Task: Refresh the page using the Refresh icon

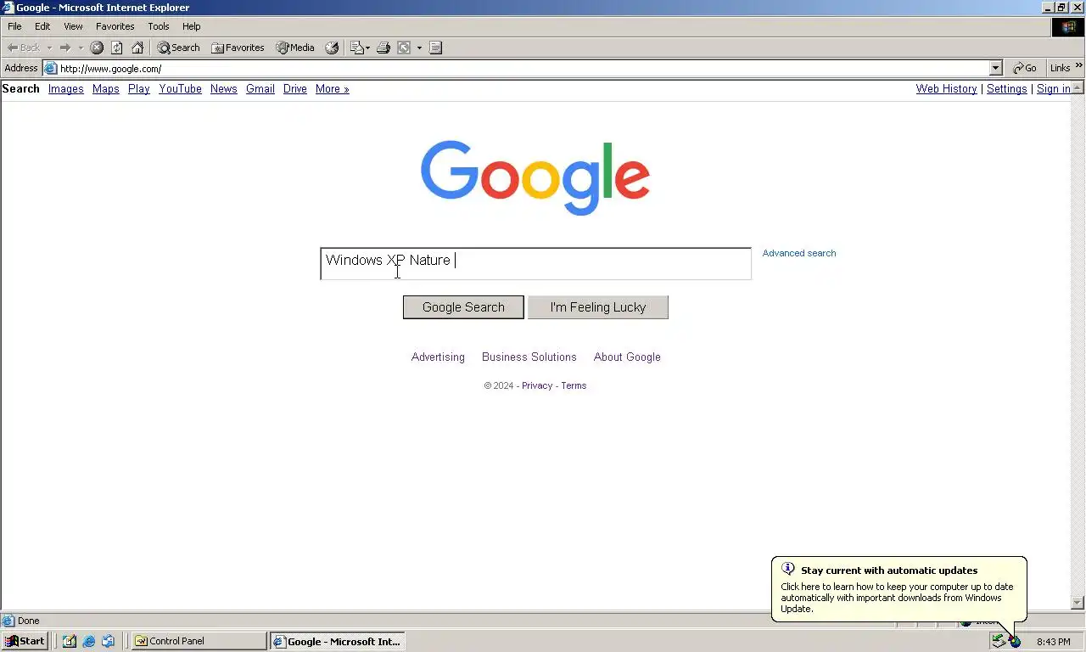Action: click(117, 48)
